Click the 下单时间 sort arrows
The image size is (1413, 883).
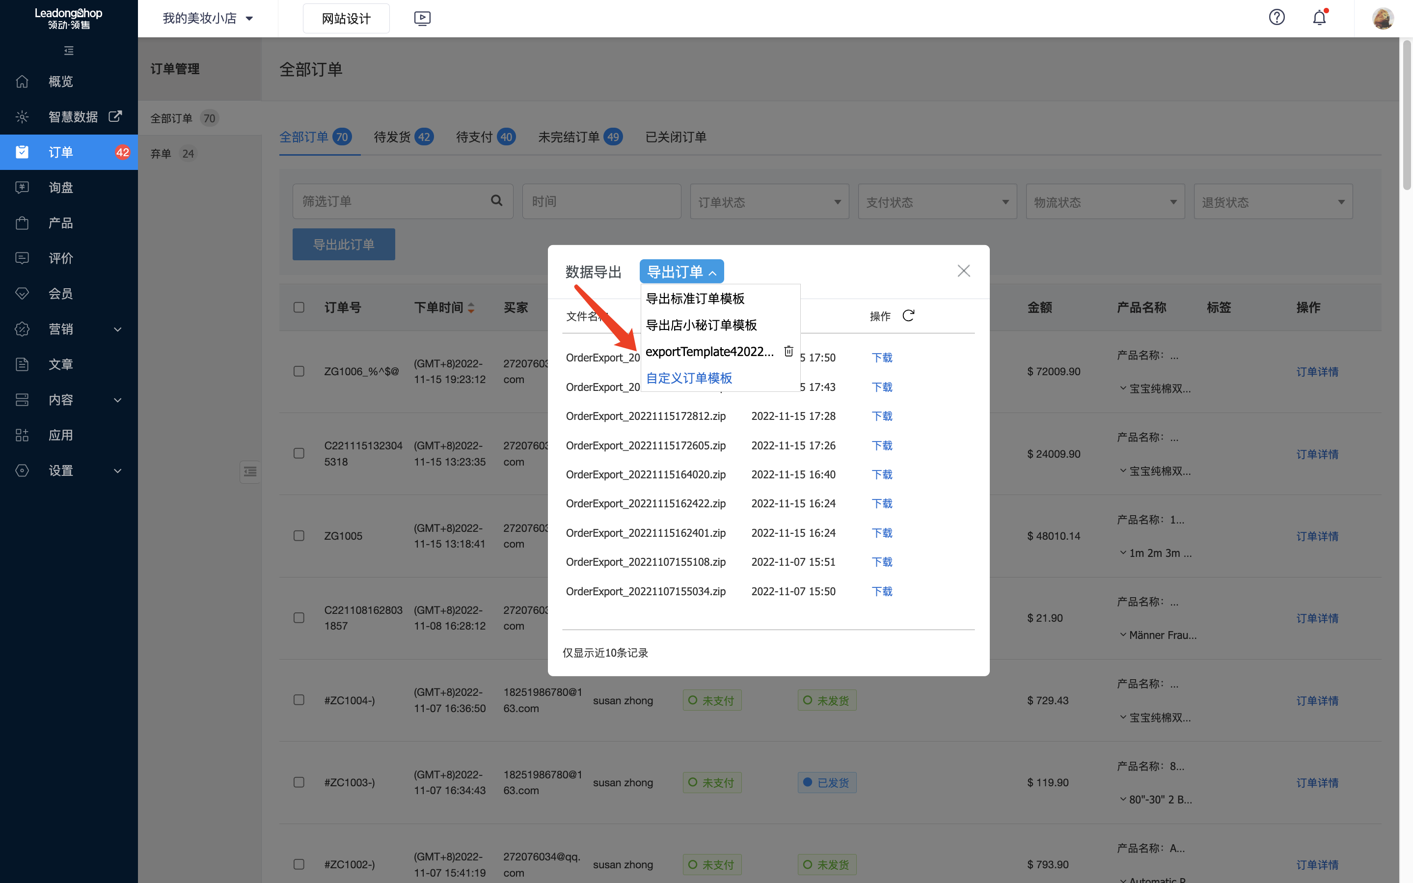[471, 308]
